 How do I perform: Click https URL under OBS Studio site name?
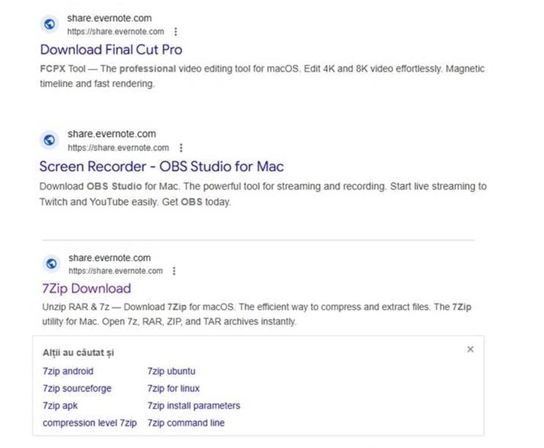click(118, 148)
